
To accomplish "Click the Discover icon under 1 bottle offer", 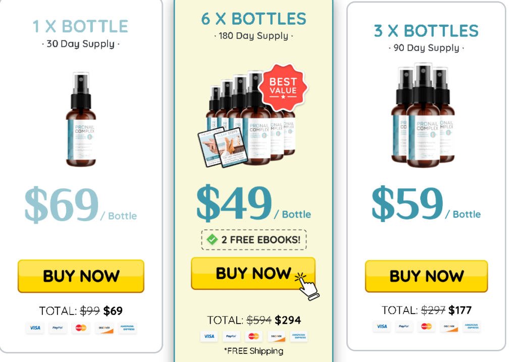I will 104,328.
